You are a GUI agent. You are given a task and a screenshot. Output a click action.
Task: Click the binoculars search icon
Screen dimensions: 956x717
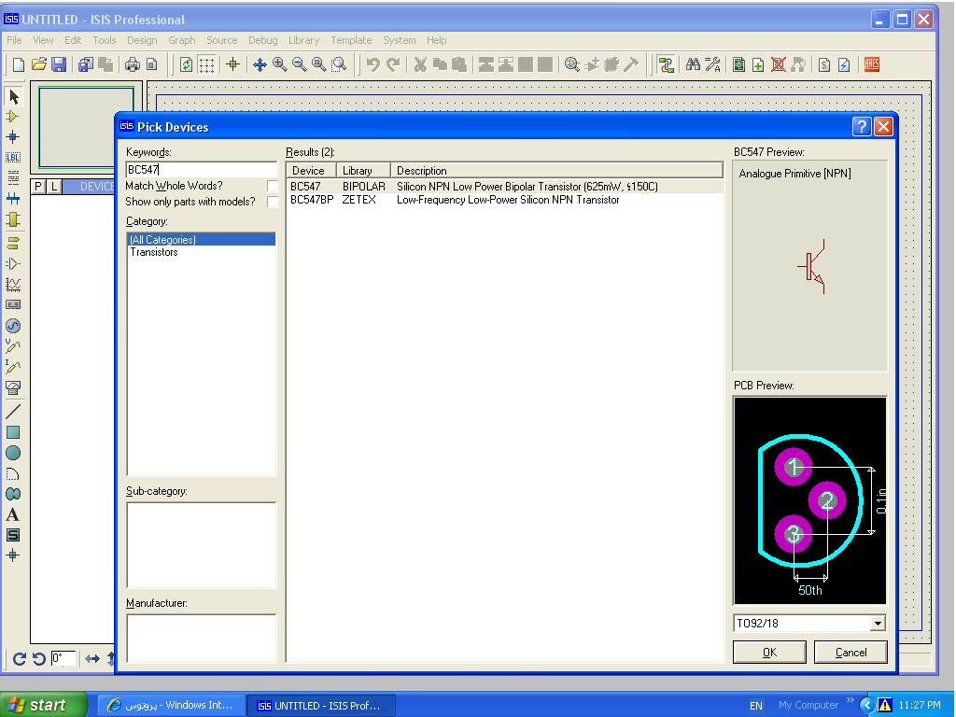pyautogui.click(x=693, y=64)
